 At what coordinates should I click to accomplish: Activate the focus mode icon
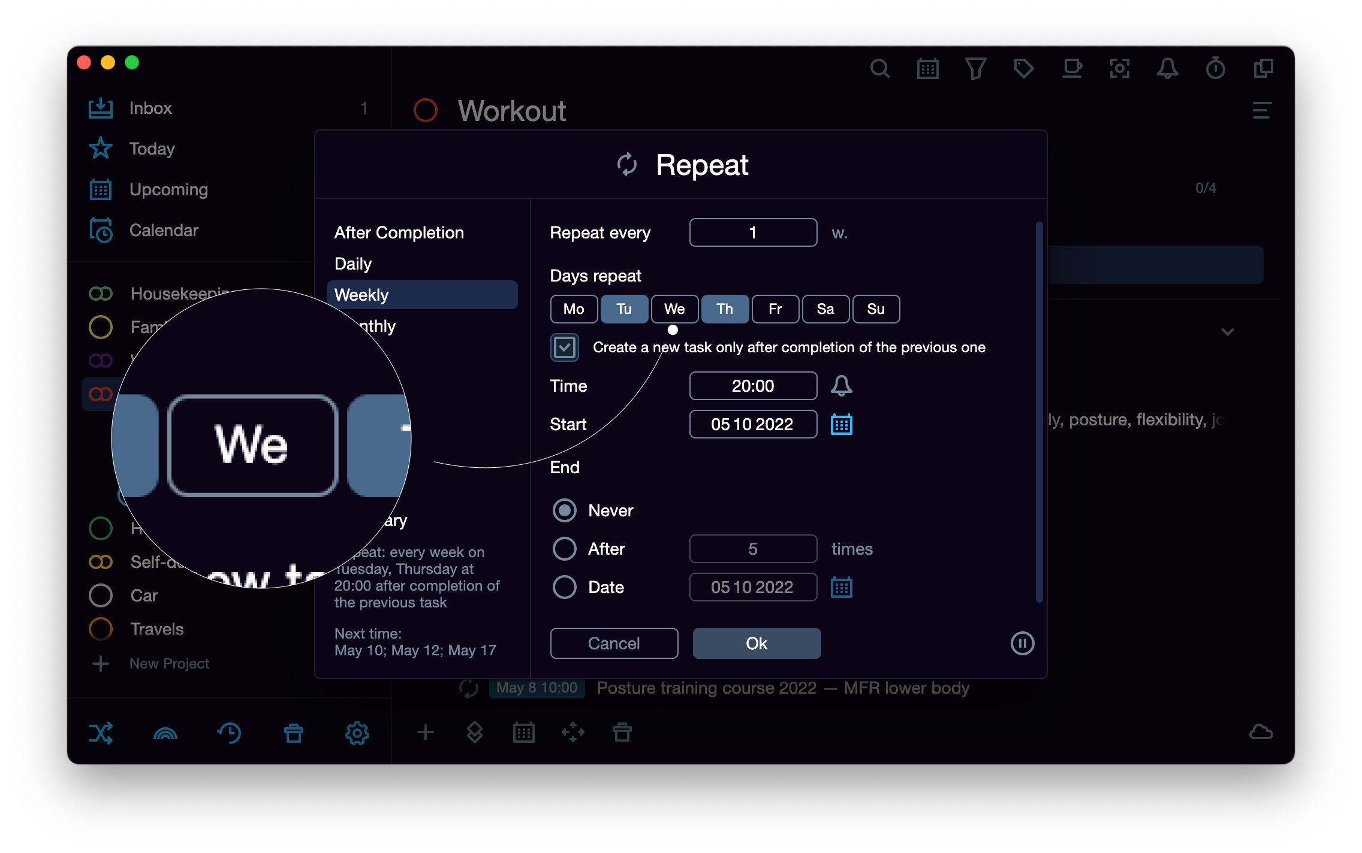(x=1119, y=69)
